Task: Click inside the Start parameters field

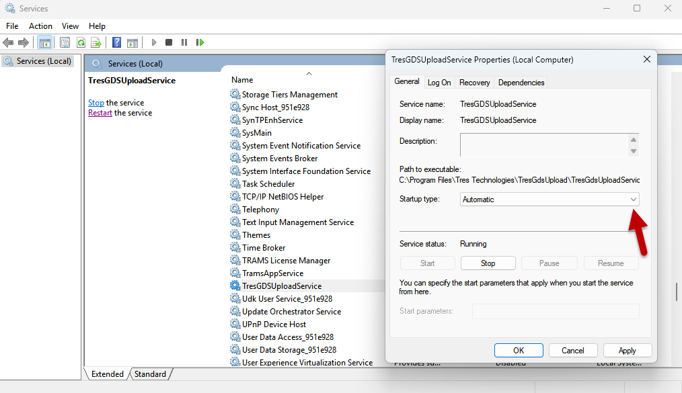Action: coord(556,310)
